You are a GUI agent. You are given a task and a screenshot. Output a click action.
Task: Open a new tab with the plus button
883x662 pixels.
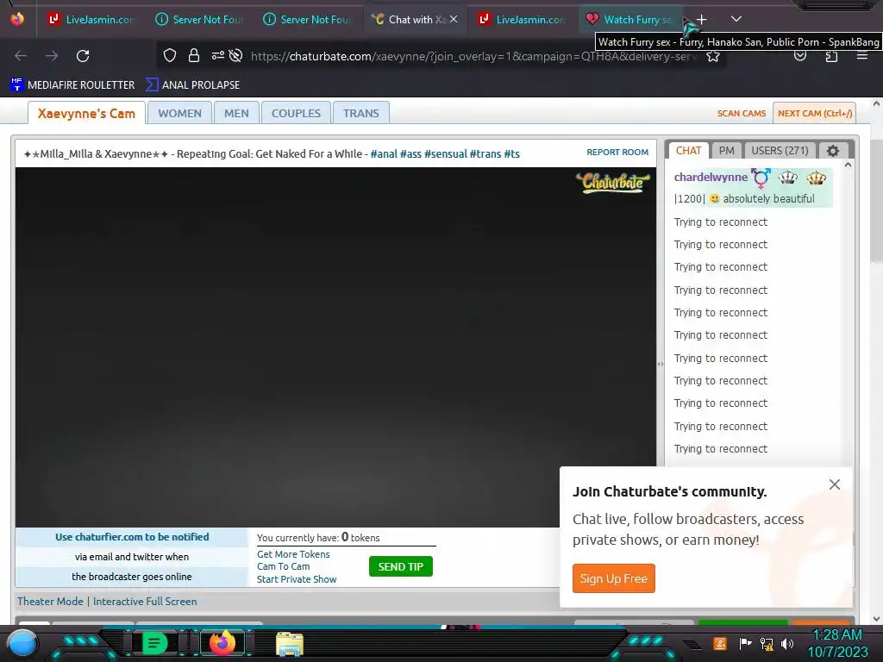click(702, 20)
